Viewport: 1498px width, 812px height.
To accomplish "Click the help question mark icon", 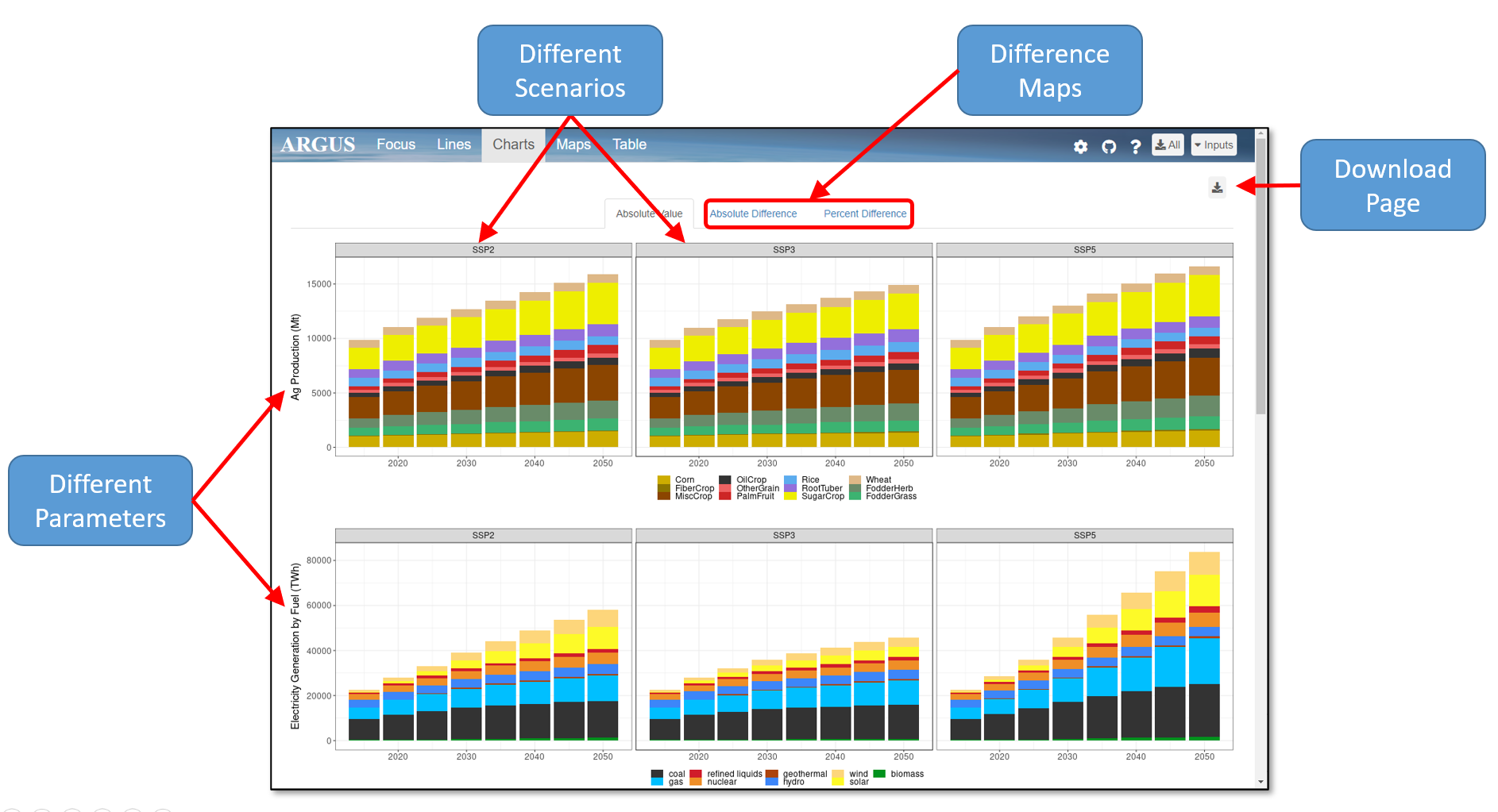I will click(1135, 147).
